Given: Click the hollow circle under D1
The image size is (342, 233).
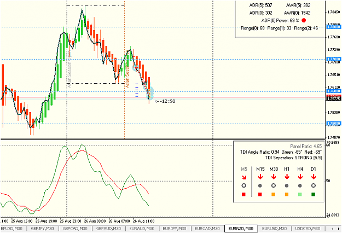Looking at the screenshot, I should click(x=314, y=186).
